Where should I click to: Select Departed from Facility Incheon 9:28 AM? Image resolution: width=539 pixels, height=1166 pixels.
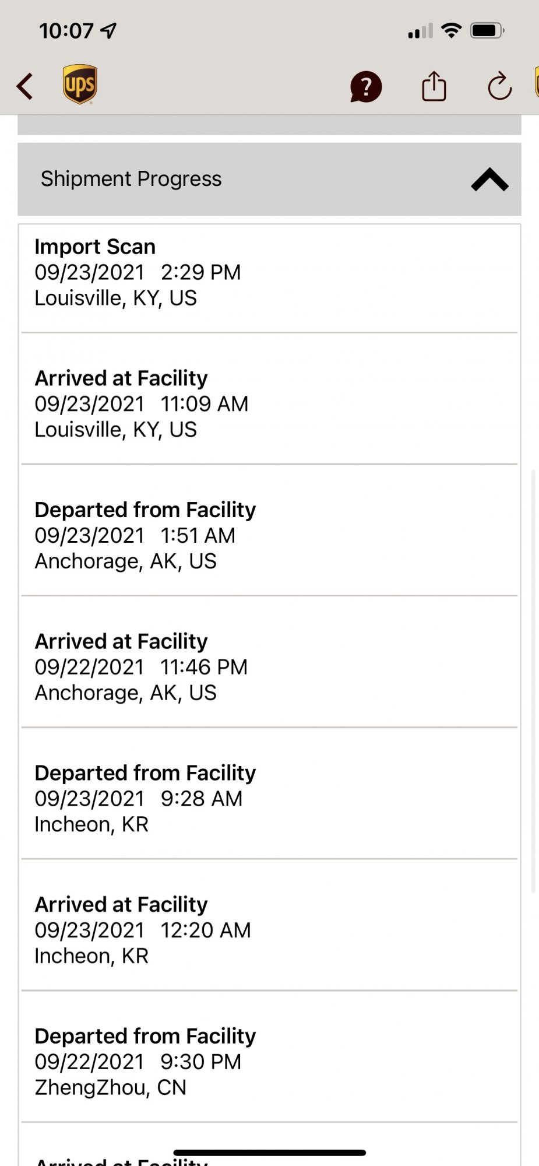click(x=269, y=798)
